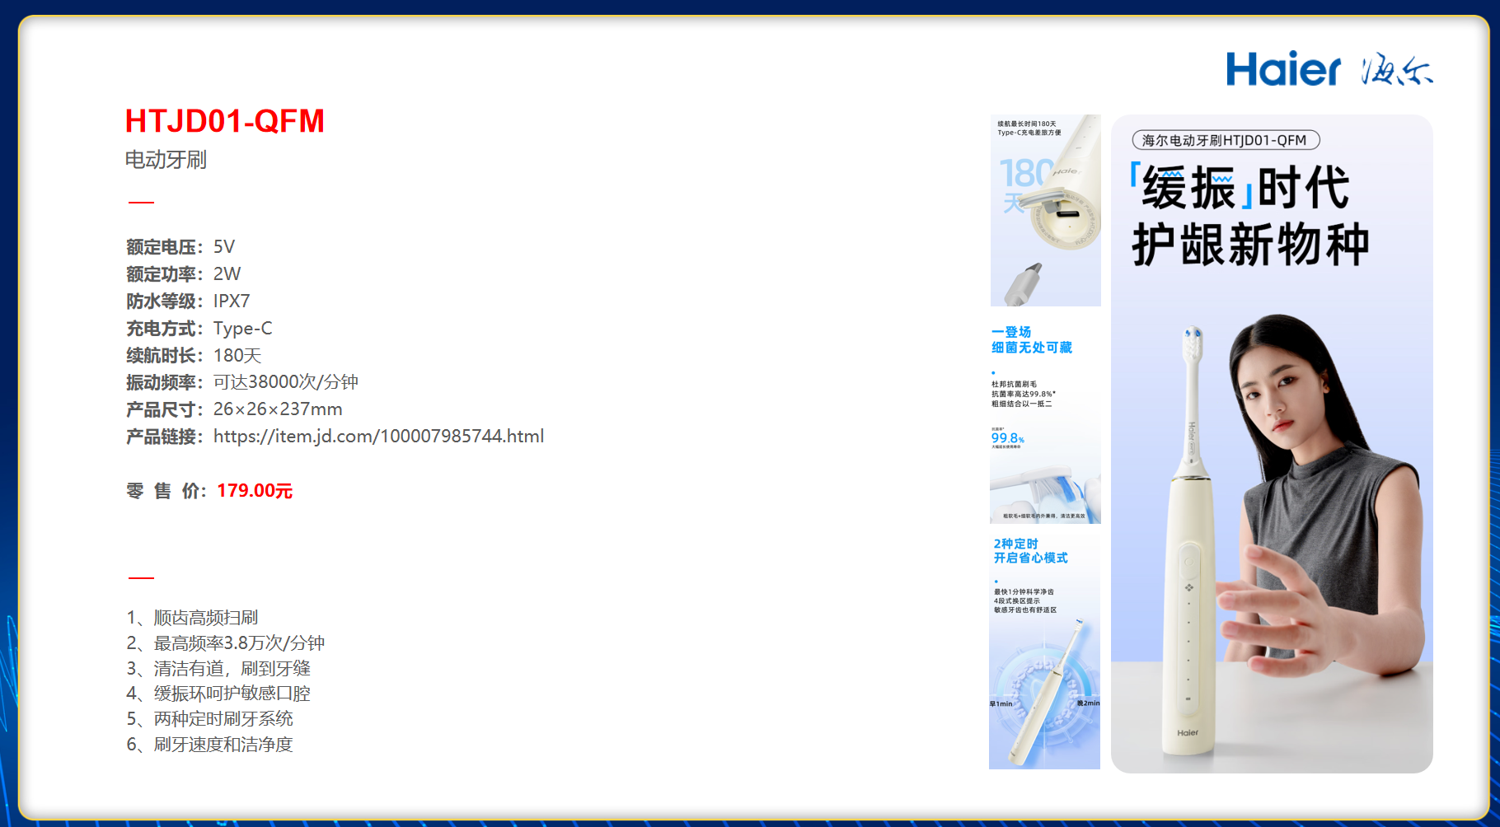Click the 电动牙刷 subtitle text
This screenshot has height=827, width=1500.
pos(166,160)
